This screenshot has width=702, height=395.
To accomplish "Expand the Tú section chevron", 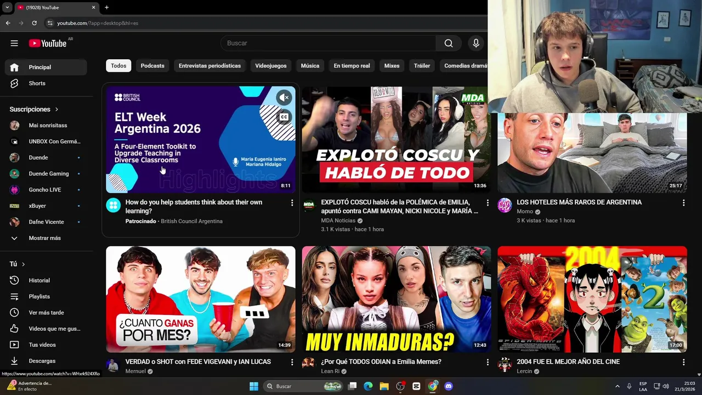I will 23,264.
